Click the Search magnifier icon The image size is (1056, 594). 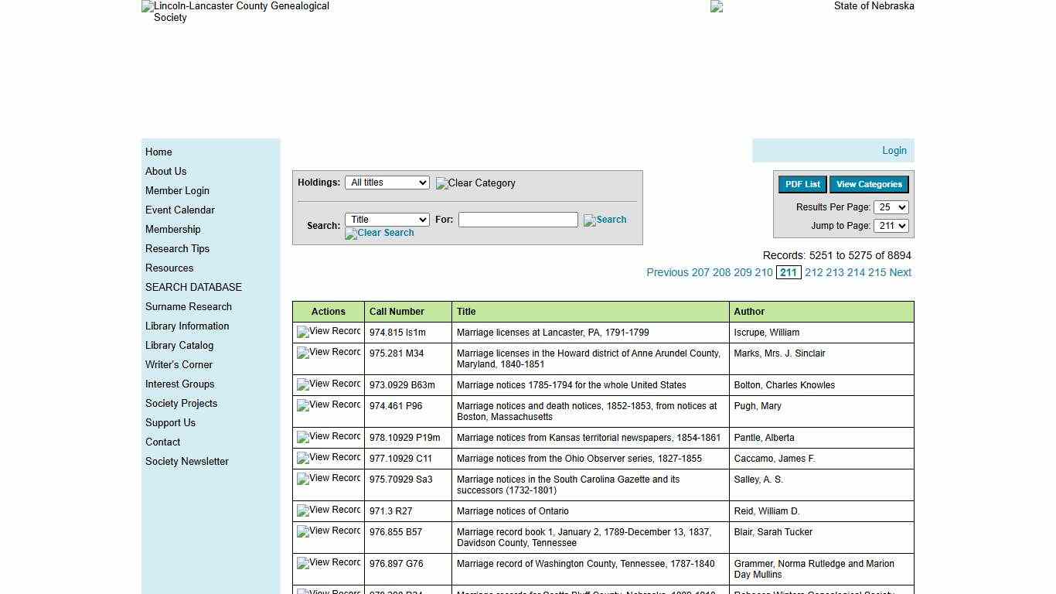(x=605, y=220)
